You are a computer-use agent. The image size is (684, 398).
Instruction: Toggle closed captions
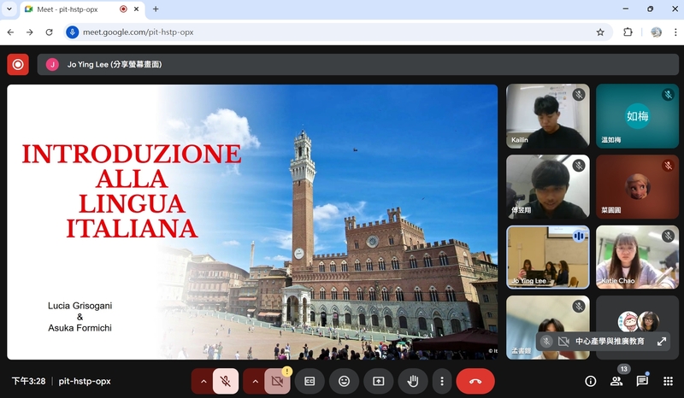click(x=310, y=381)
